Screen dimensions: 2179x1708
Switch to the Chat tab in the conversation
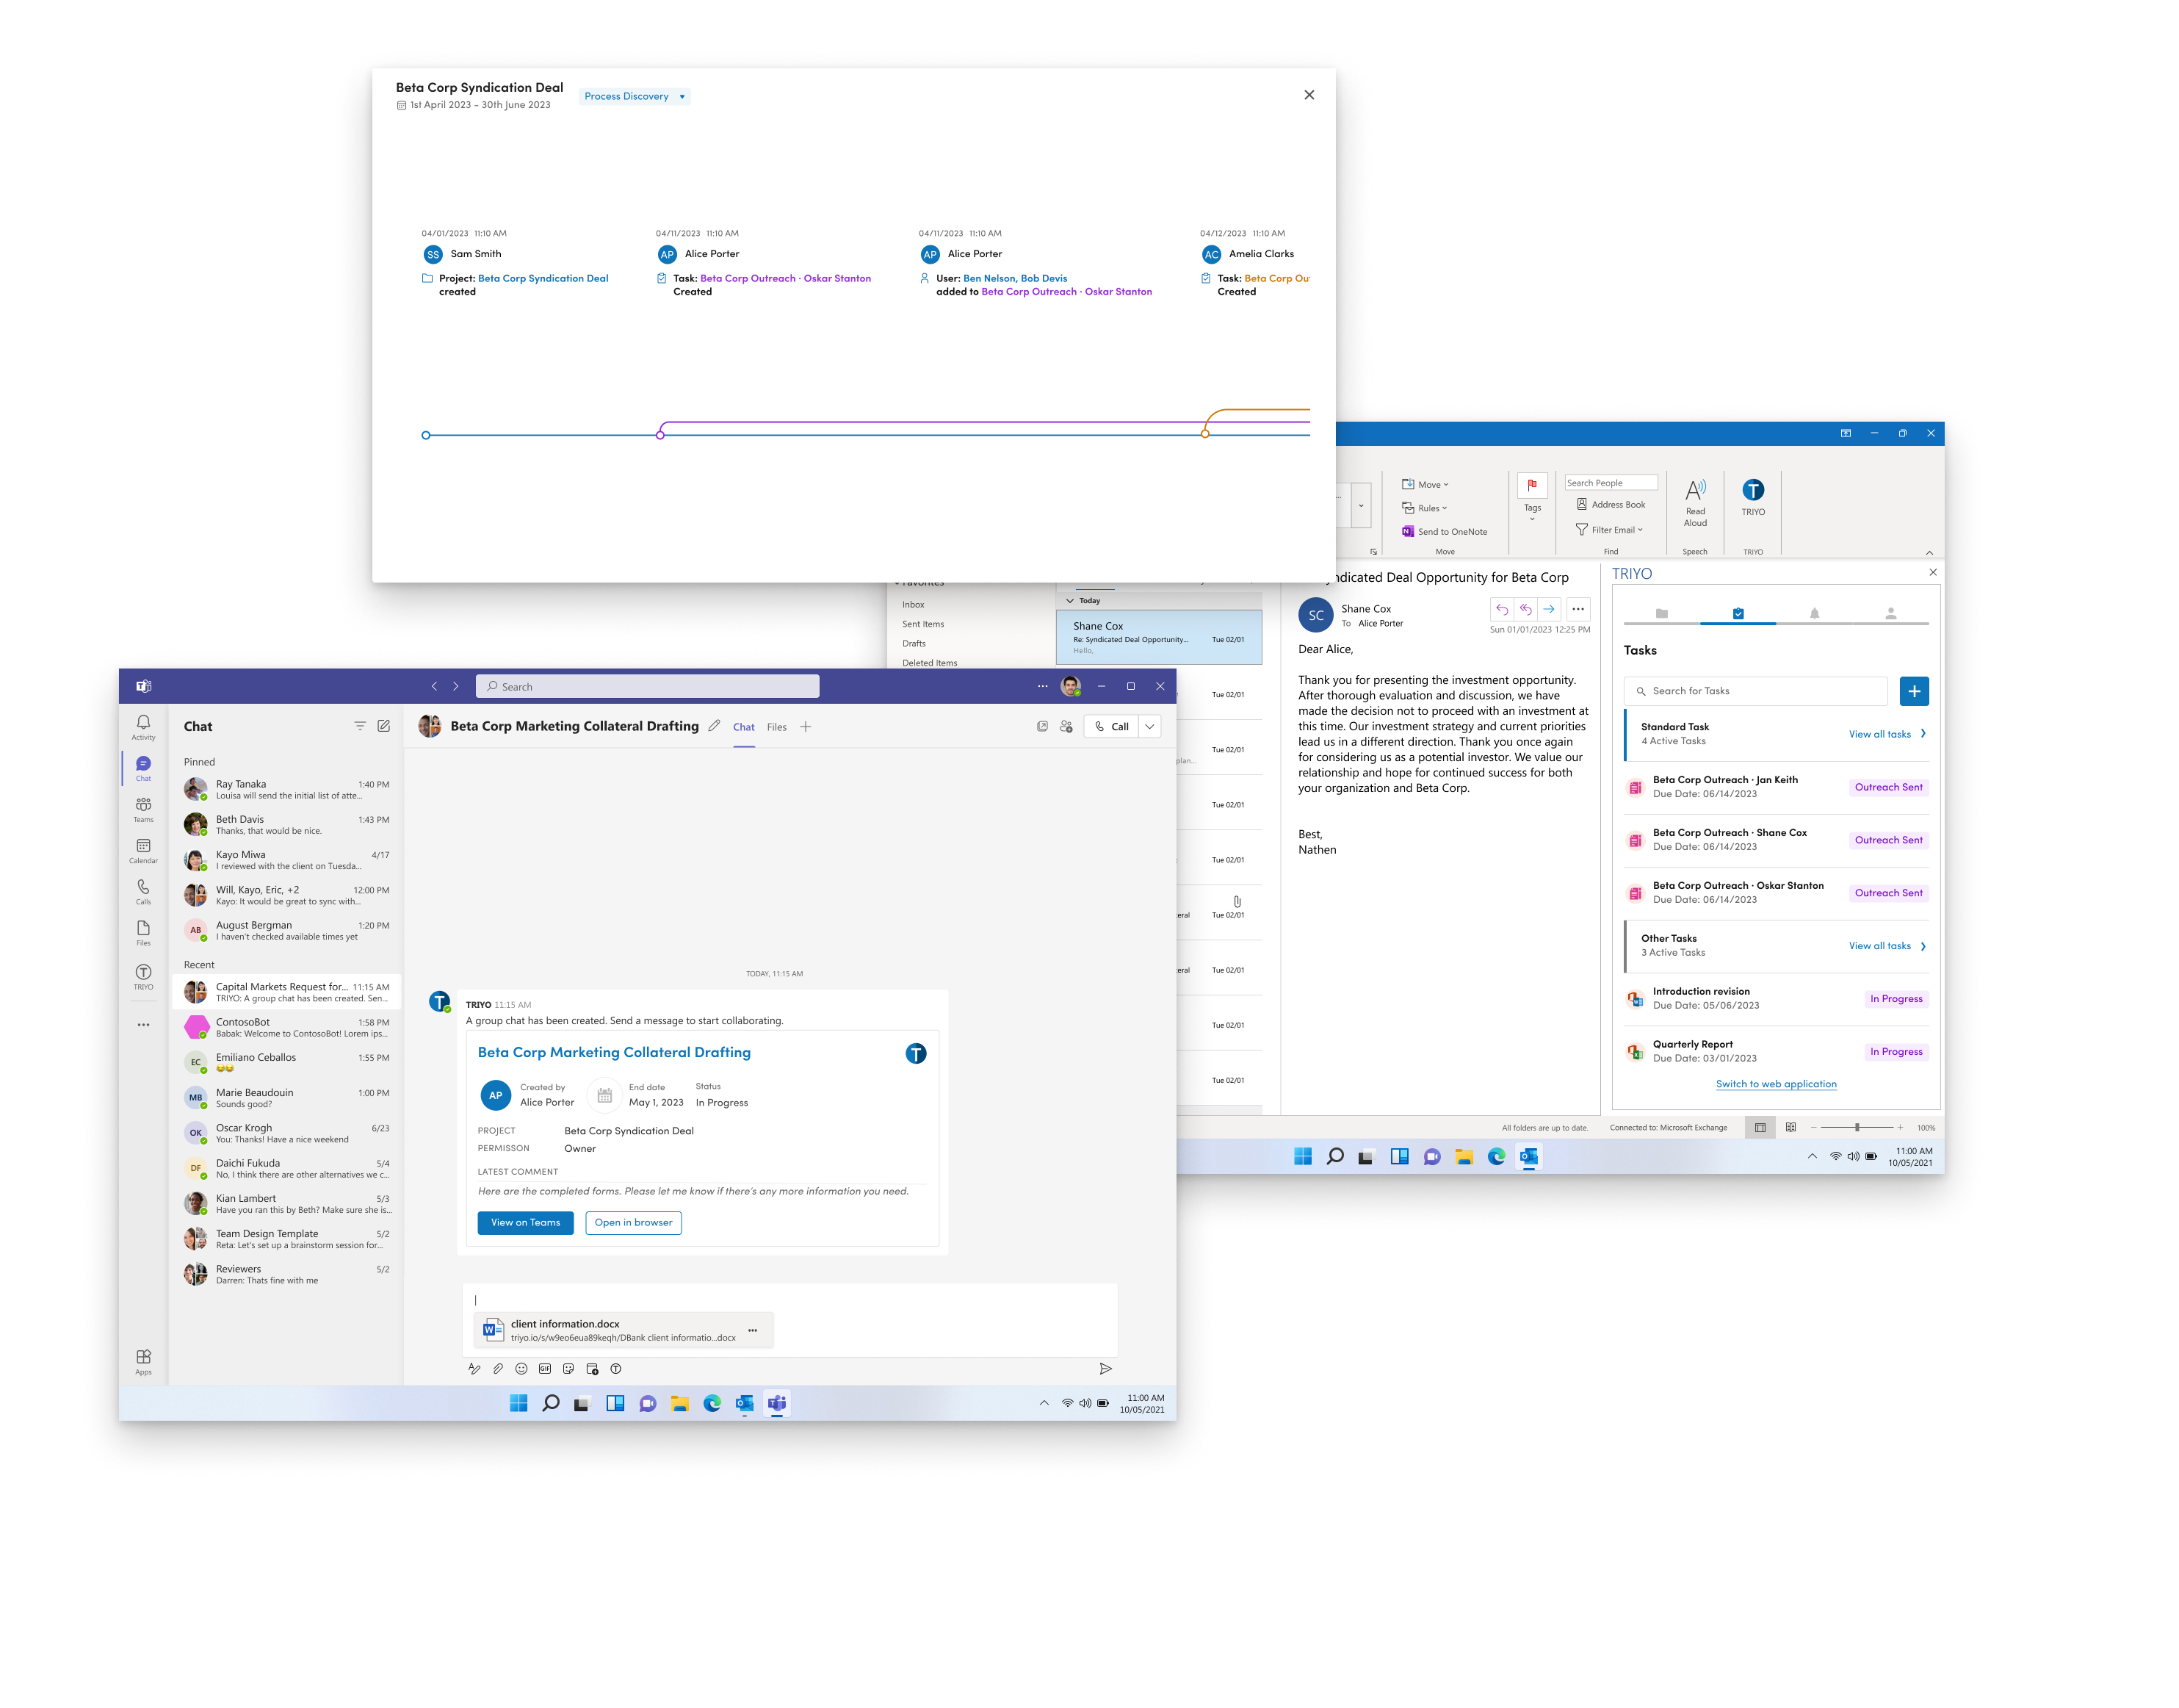click(x=744, y=727)
